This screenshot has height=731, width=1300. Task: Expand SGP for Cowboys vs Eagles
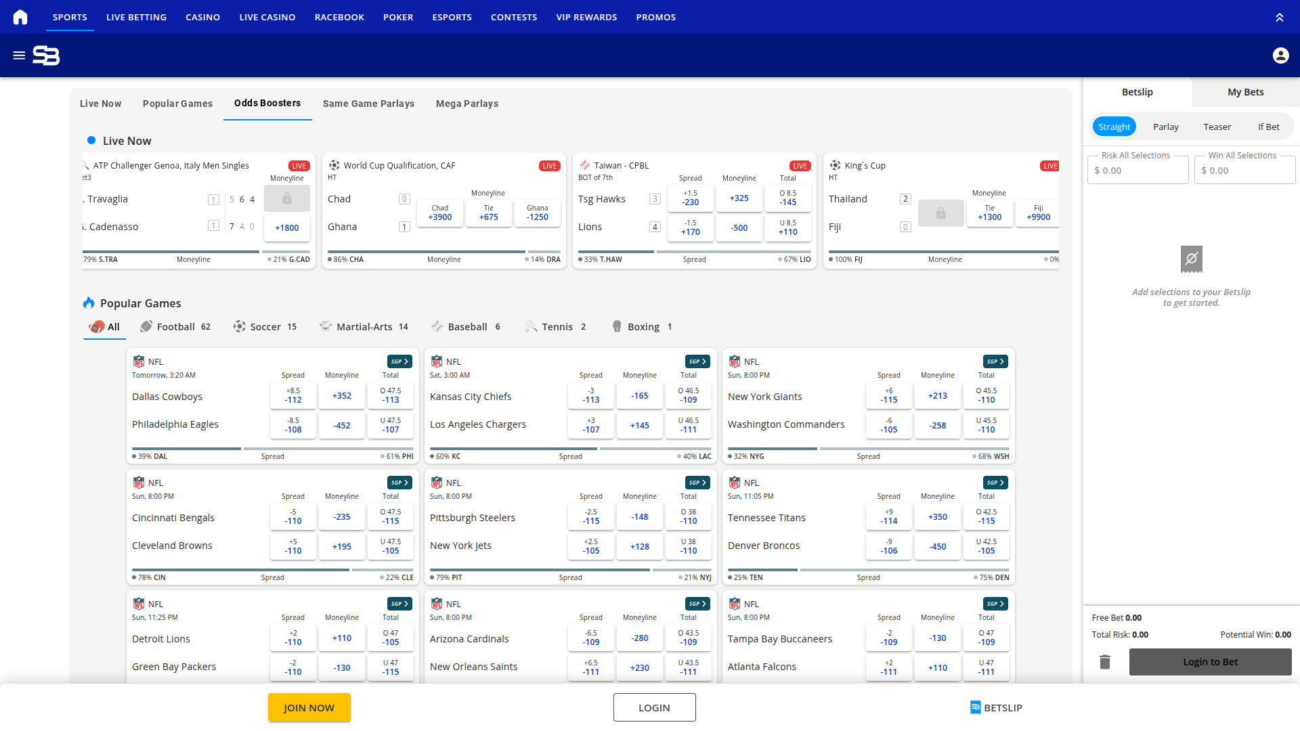pyautogui.click(x=398, y=361)
